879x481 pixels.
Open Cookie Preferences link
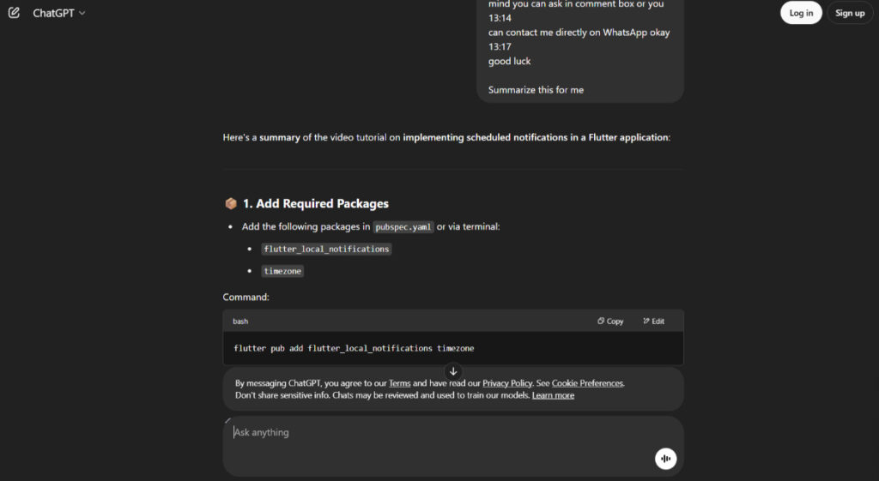[587, 383]
